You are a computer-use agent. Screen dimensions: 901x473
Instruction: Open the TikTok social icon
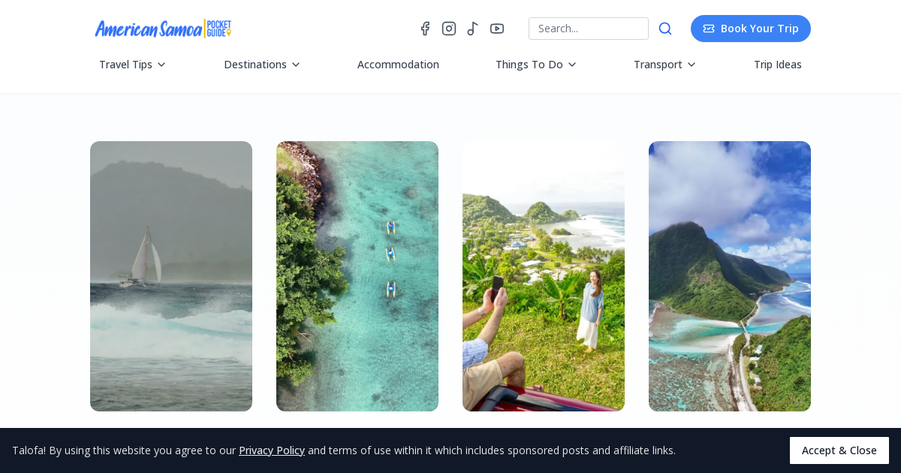(x=472, y=29)
